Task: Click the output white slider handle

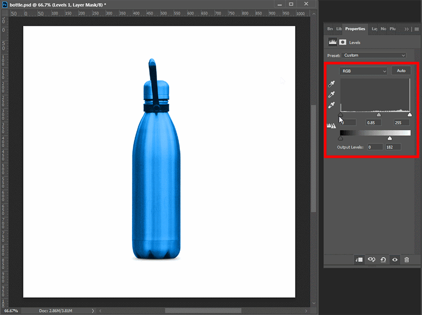Action: tap(390, 138)
